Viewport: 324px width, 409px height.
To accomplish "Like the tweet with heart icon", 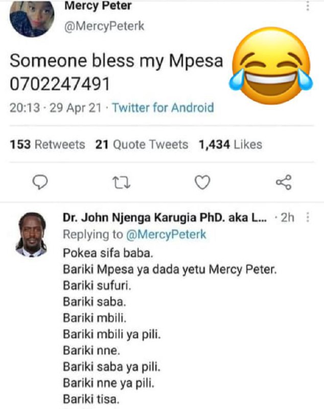I will [x=202, y=182].
